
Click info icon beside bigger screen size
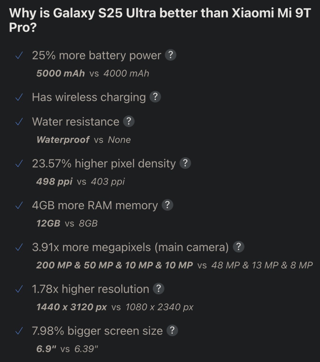[x=172, y=331]
